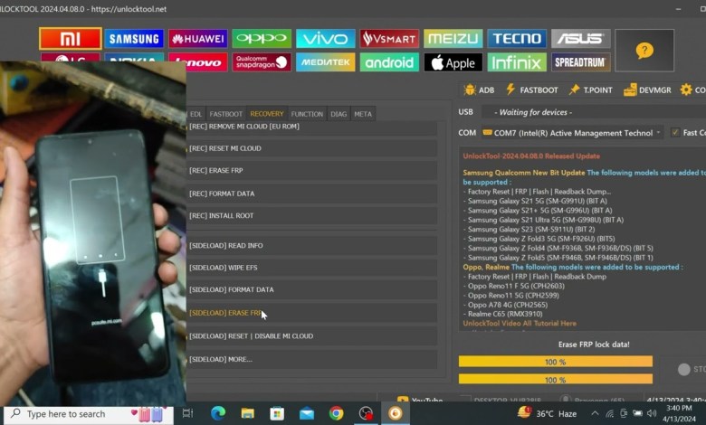Open the question mark help tile
706x425 pixels.
click(644, 51)
